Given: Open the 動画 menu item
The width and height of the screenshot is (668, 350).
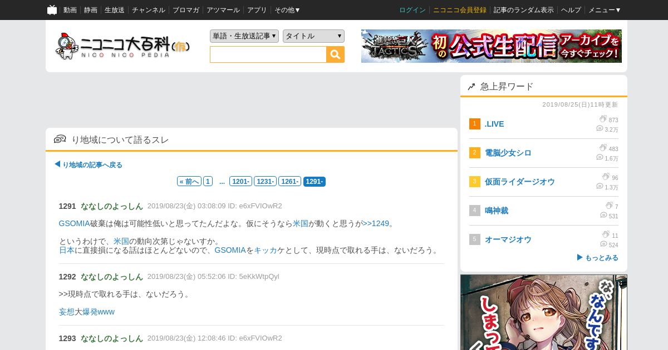Looking at the screenshot, I should [70, 10].
